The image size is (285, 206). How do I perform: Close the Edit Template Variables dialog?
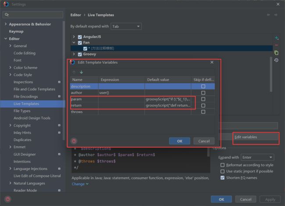click(212, 62)
